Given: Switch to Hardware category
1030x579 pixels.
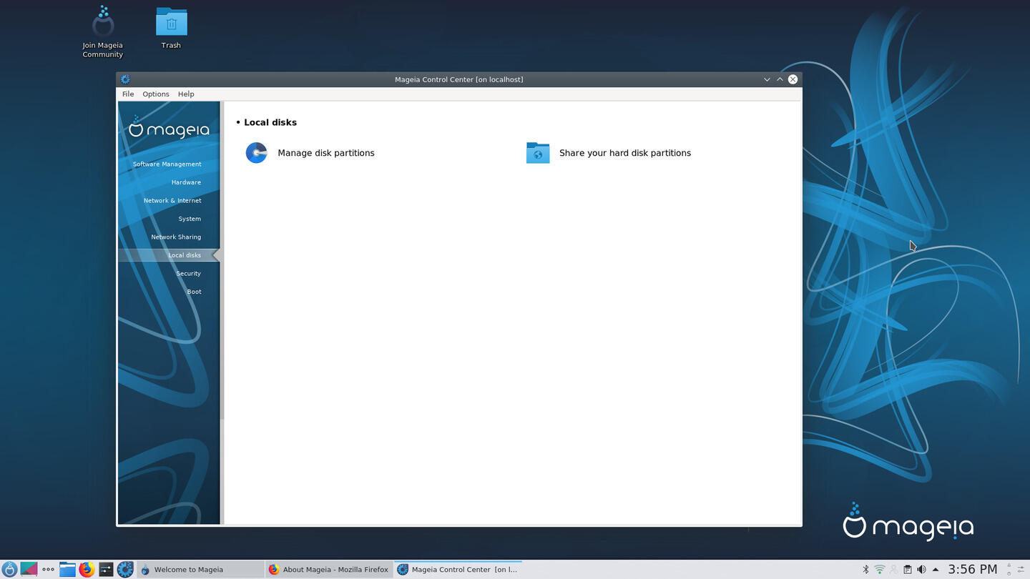Looking at the screenshot, I should click(186, 182).
